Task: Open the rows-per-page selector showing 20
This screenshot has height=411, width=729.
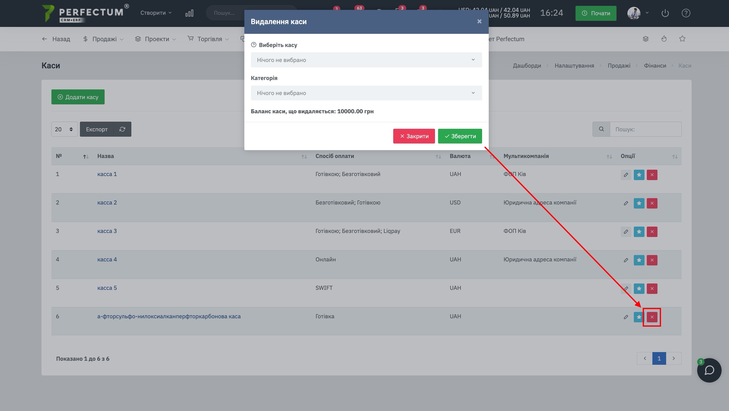Action: (64, 129)
